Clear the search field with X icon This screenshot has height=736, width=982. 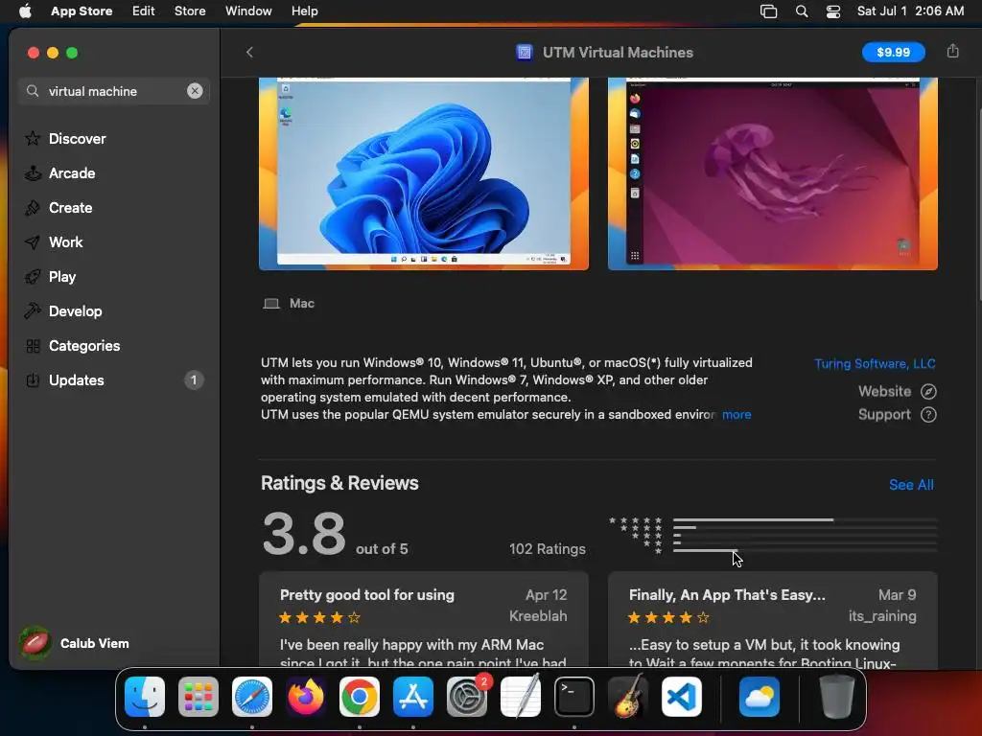pos(195,91)
